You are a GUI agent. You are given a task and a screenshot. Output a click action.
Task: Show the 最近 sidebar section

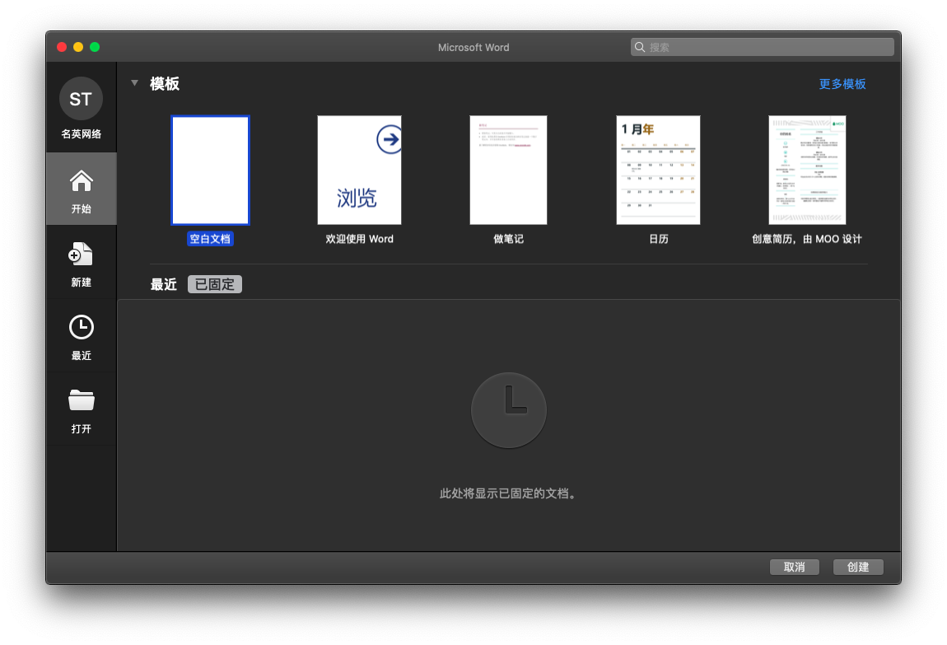coord(81,337)
